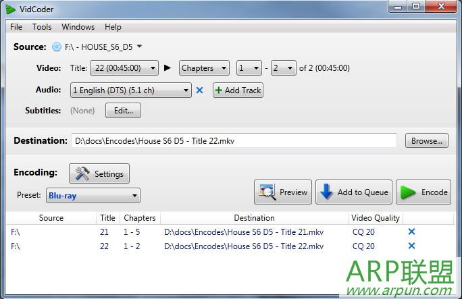The width and height of the screenshot is (462, 299).
Task: Click the Destination file path field
Action: [234, 140]
